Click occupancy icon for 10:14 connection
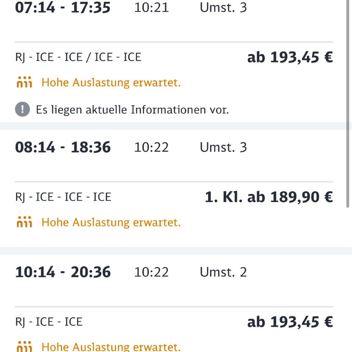Screen dimensions: 352x352 (24, 347)
